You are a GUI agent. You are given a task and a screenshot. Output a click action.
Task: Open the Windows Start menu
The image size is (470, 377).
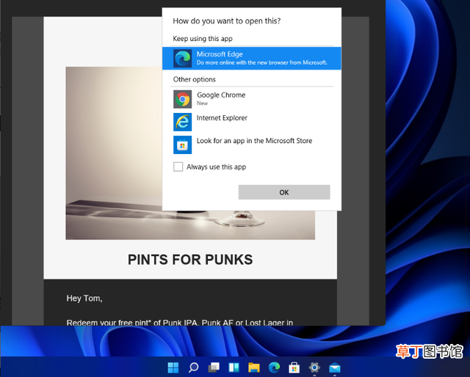click(173, 367)
